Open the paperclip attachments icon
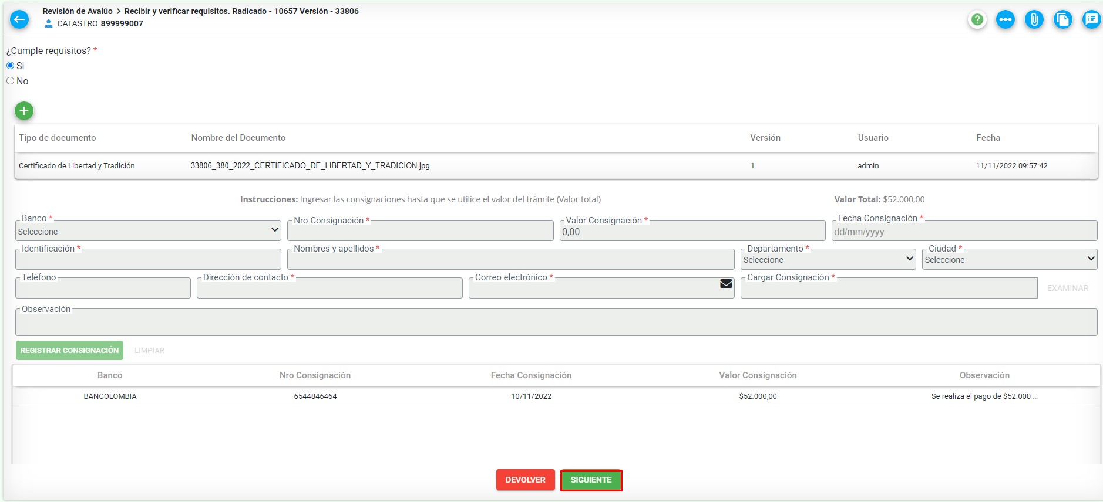1103x502 pixels. [x=1034, y=19]
